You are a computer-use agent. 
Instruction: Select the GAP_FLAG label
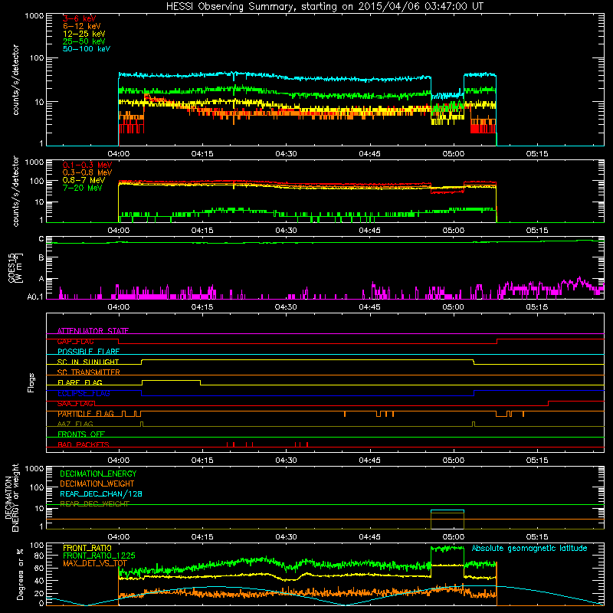[x=75, y=341]
